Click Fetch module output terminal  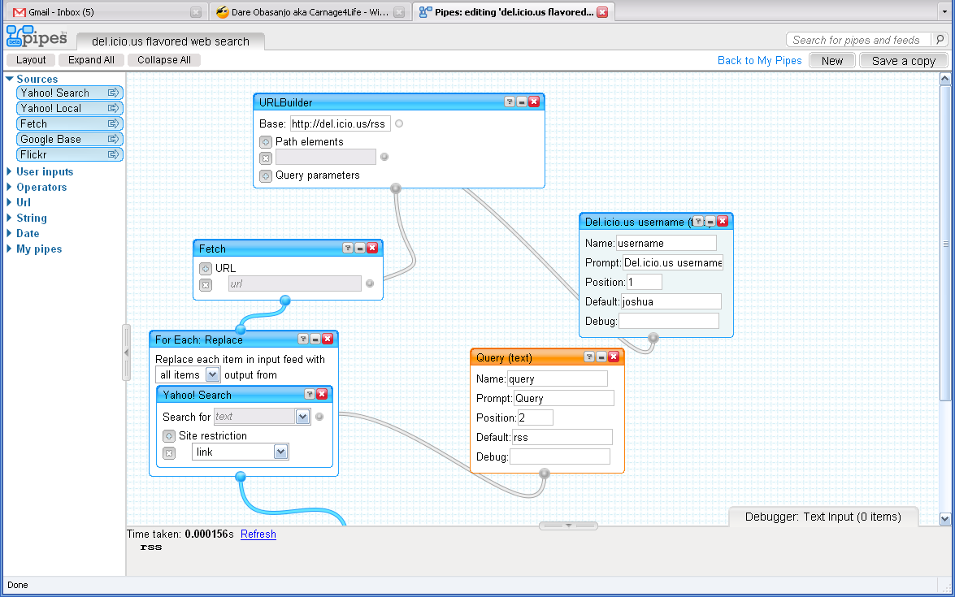(x=285, y=300)
